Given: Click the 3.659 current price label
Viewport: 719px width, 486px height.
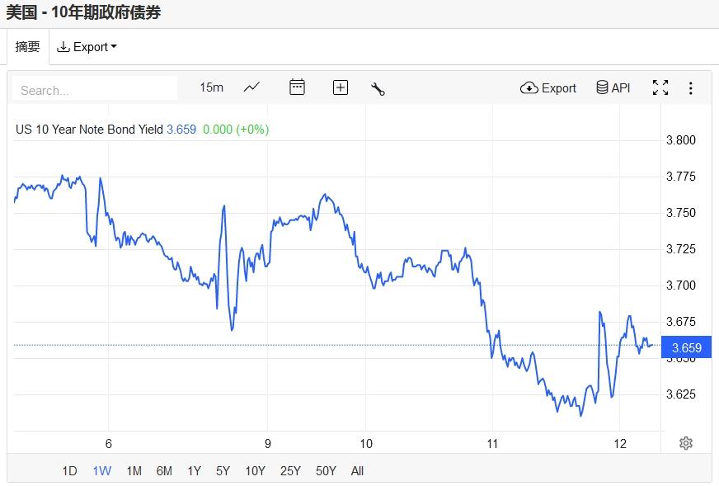Looking at the screenshot, I should pyautogui.click(x=687, y=347).
